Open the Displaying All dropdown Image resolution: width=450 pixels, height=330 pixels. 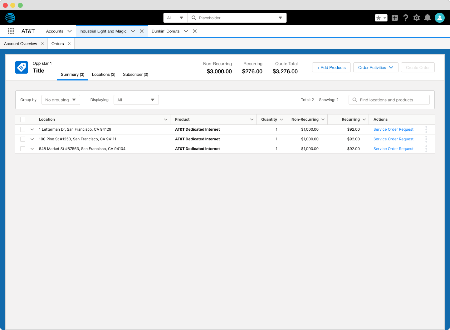[x=136, y=100]
